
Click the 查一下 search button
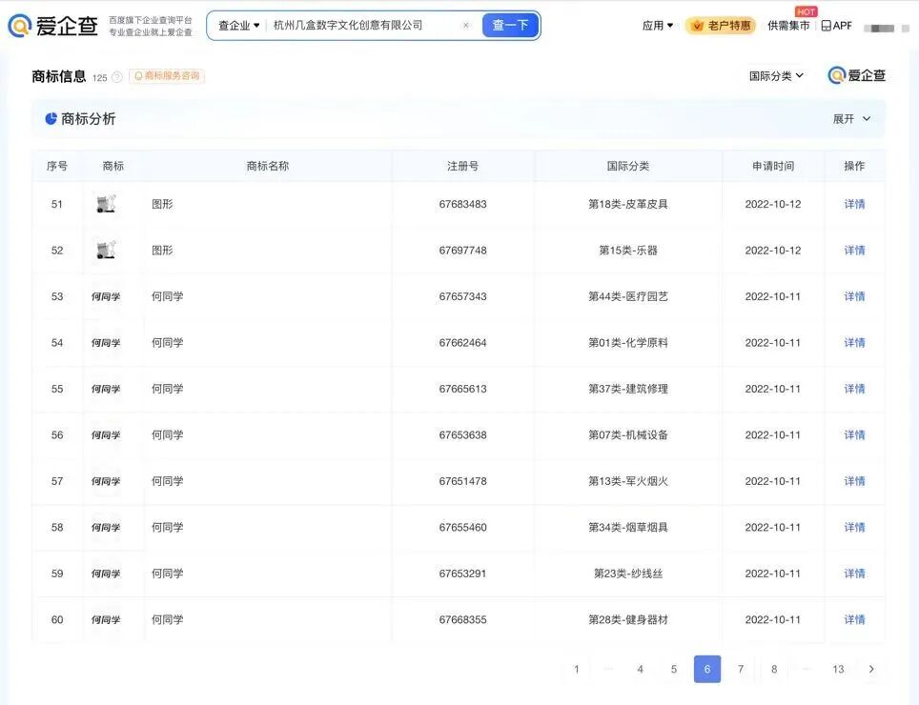510,25
